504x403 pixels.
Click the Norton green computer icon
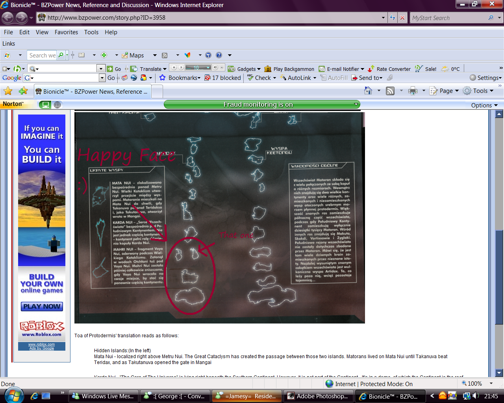coord(45,105)
